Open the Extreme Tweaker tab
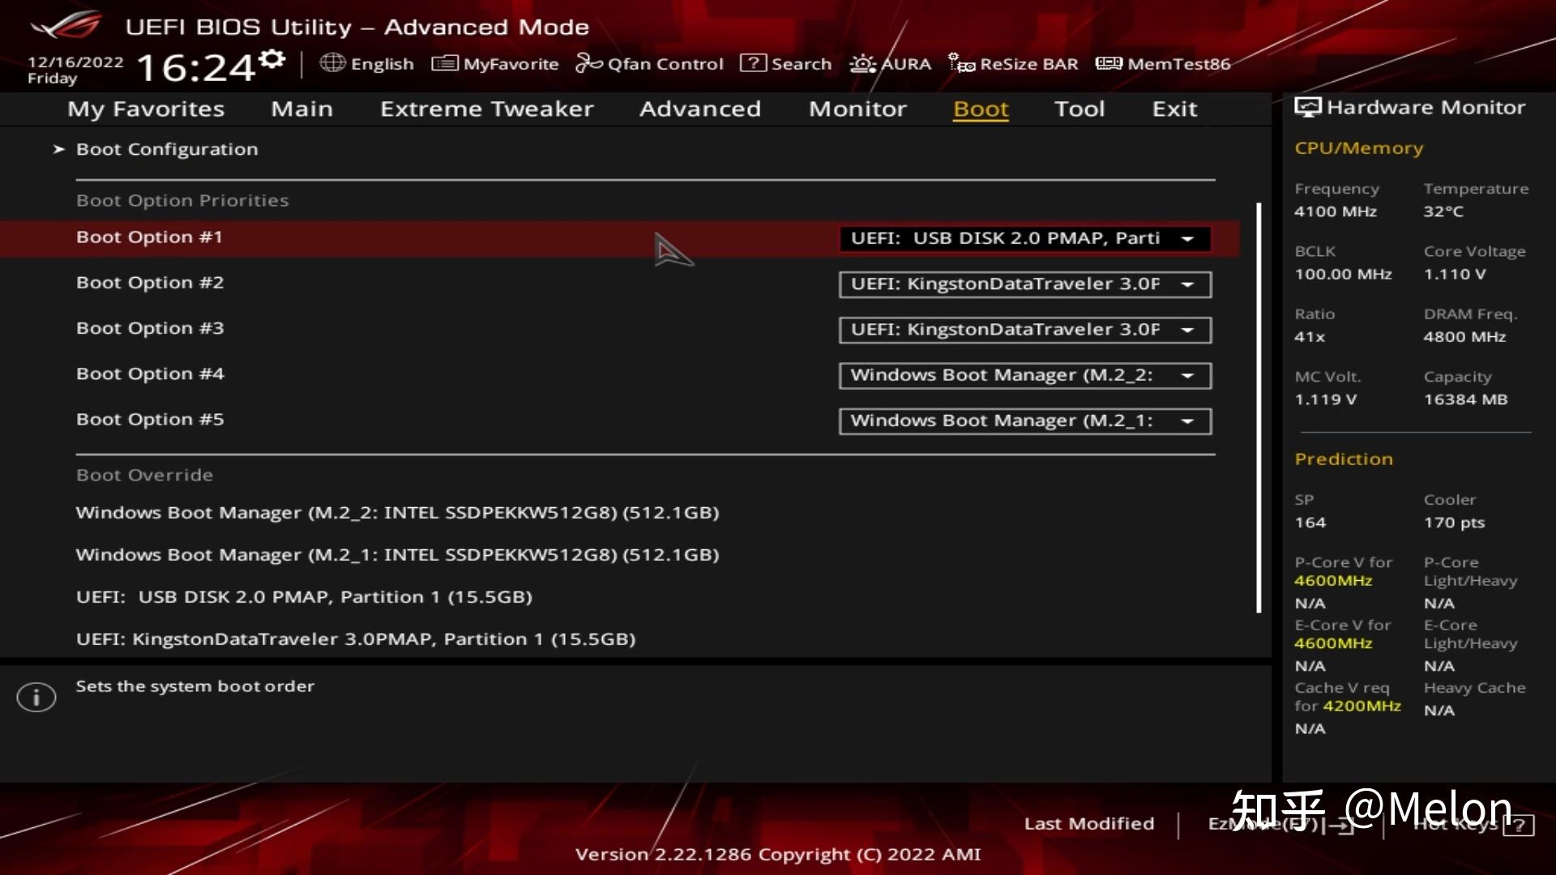This screenshot has height=875, width=1556. (487, 109)
